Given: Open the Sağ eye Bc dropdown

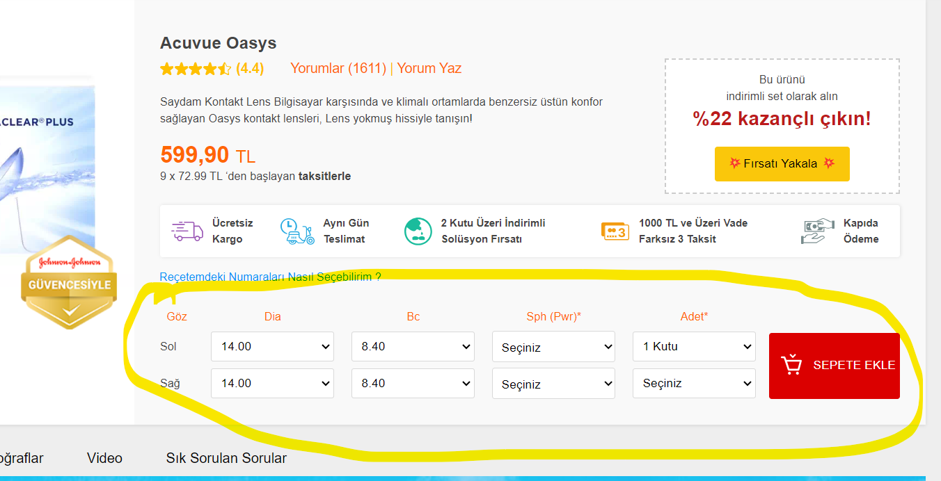Looking at the screenshot, I should (413, 383).
